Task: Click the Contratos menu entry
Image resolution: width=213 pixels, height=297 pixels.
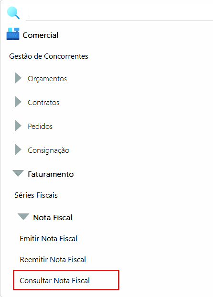Action: coord(43,103)
